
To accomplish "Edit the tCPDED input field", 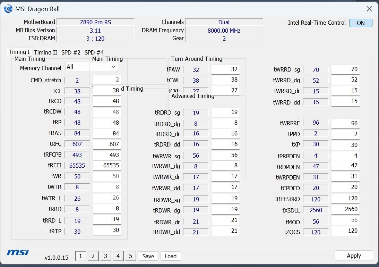I will 345,187.
